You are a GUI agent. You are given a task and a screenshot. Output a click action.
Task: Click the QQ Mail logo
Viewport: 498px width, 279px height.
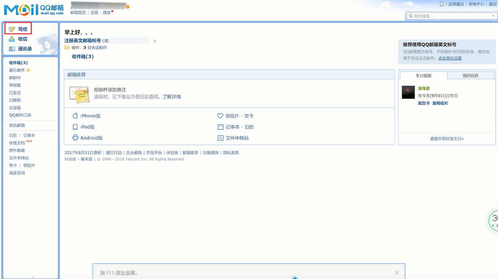34,10
